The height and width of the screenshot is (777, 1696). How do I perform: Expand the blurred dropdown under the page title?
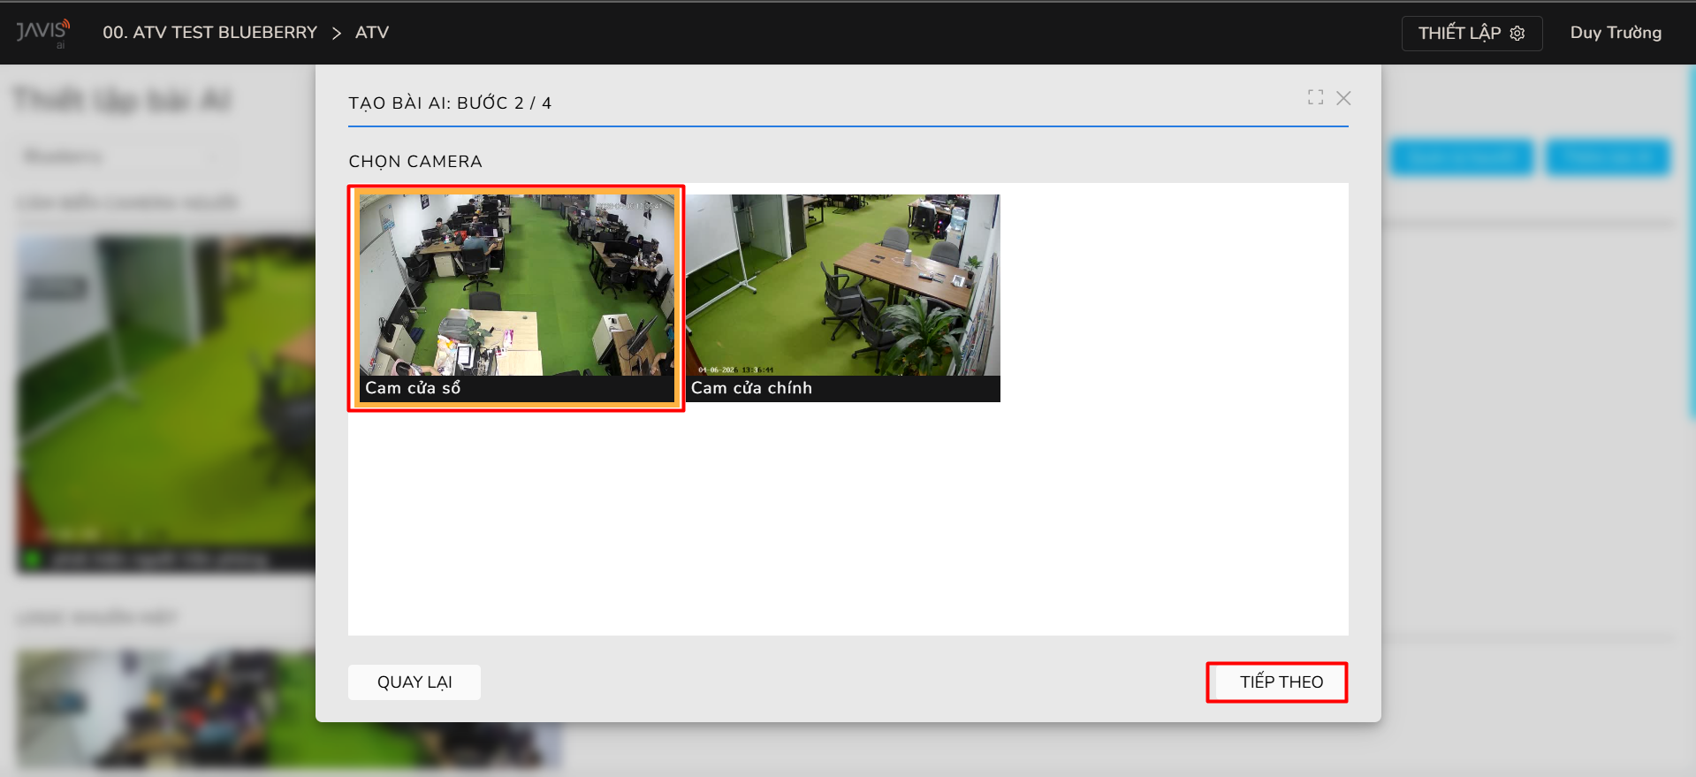coord(124,157)
